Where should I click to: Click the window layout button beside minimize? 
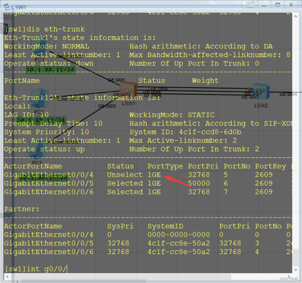(250, 4)
